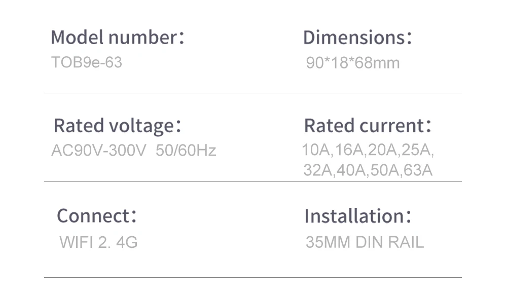Click the 50/60Hz frequency text
Screen dimensions: 507x292
pyautogui.click(x=186, y=151)
